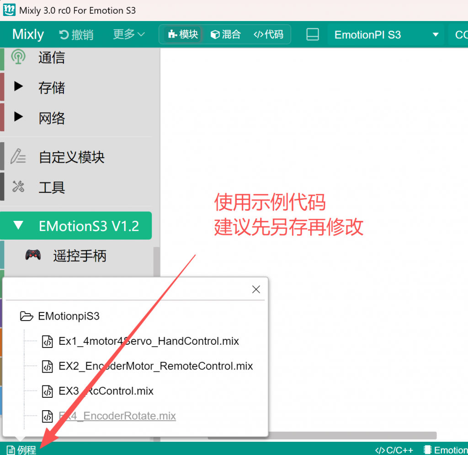
Task: Expand the 网络 network category
Action: pos(51,118)
